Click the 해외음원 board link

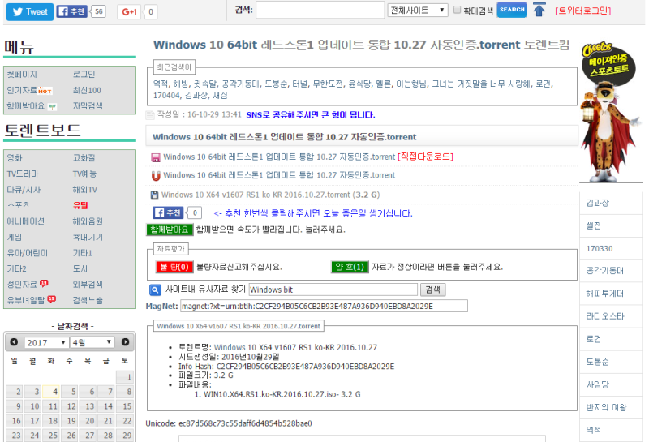[x=88, y=221]
